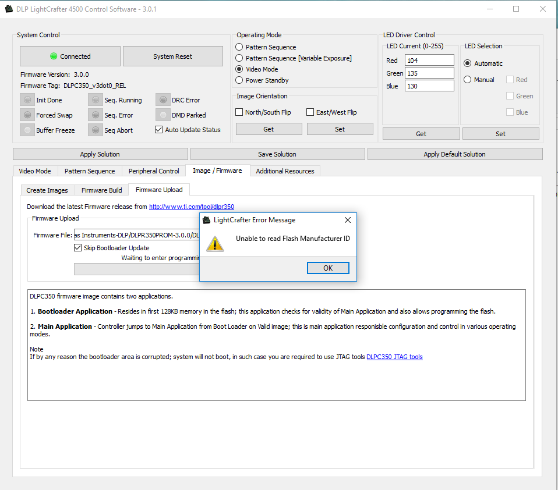This screenshot has height=490, width=558.
Task: Click the Save Solution button
Action: [278, 154]
